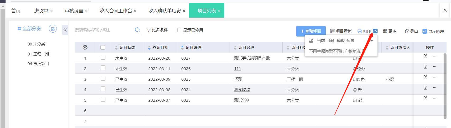451x128 pixels.
Task: Collapse the 打印 dropdown arrow
Action: pyautogui.click(x=375, y=31)
